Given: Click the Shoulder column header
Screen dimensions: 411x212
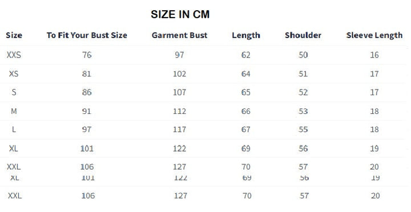Looking at the screenshot, I should (x=303, y=35).
